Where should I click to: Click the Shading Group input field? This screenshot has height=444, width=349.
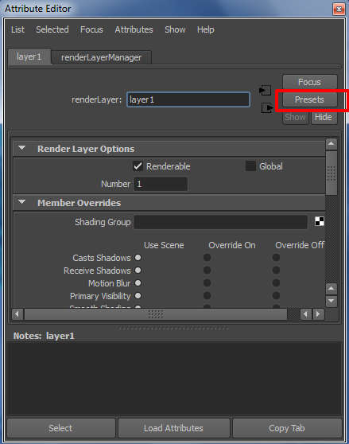click(x=220, y=222)
